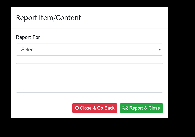The height and width of the screenshot is (137, 195).
Task: Expand the report reason combo box
Action: (x=89, y=50)
